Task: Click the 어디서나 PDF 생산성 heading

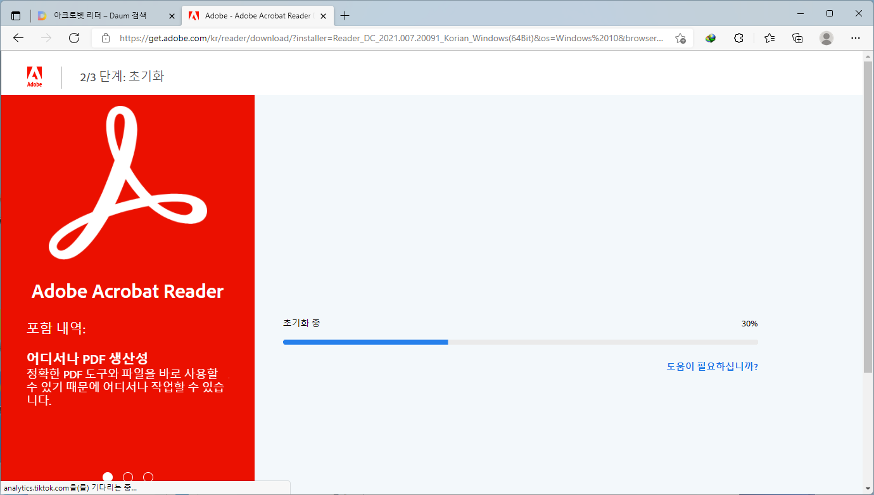Action: (x=87, y=359)
